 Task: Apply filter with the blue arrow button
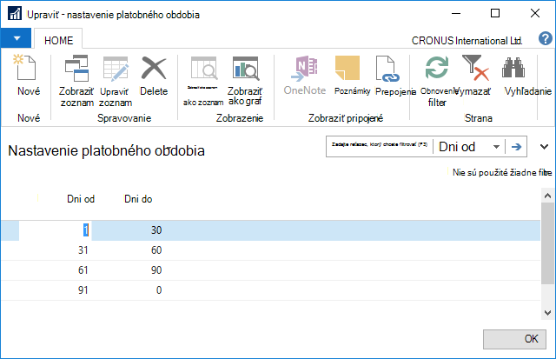coord(516,147)
